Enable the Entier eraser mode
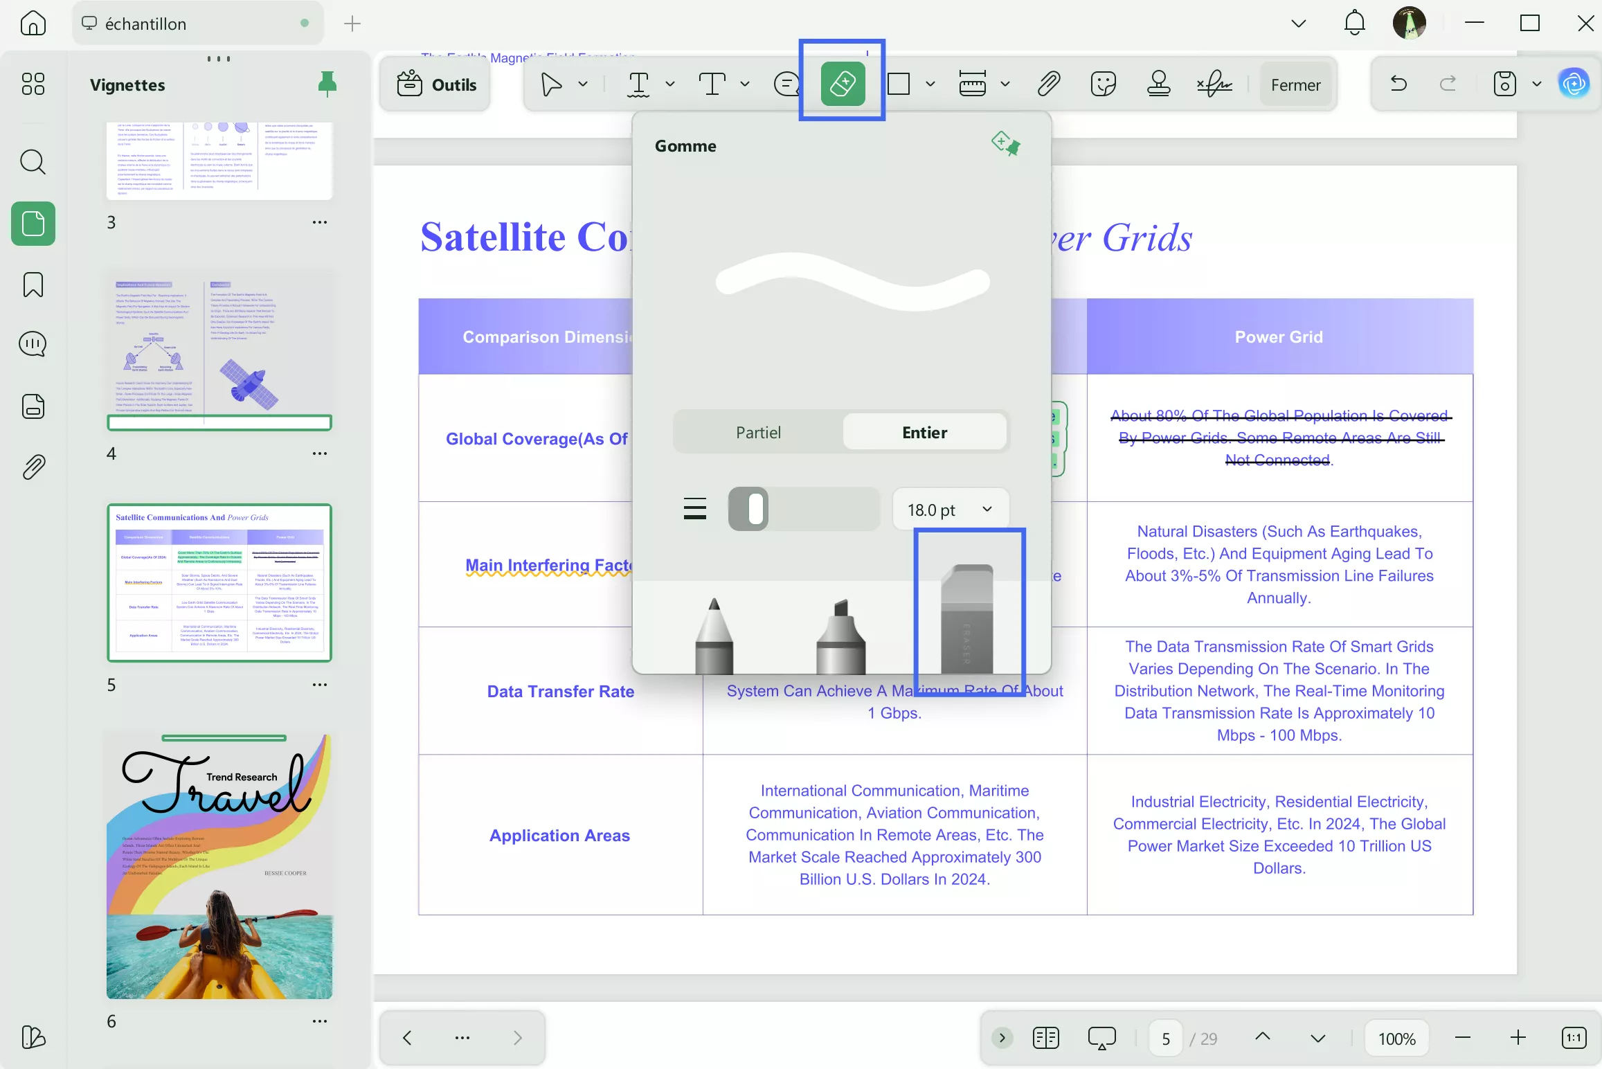 tap(924, 431)
